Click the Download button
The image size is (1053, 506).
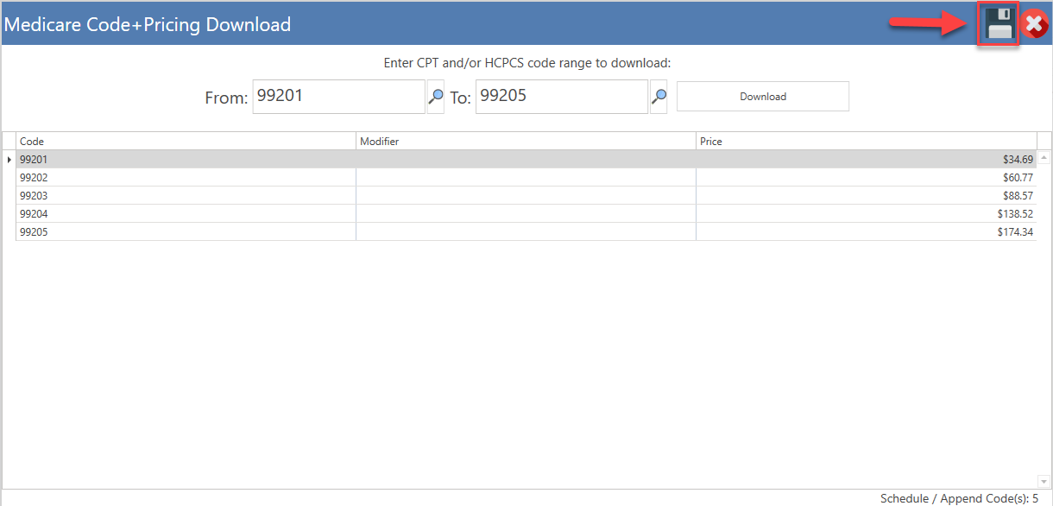tap(763, 97)
